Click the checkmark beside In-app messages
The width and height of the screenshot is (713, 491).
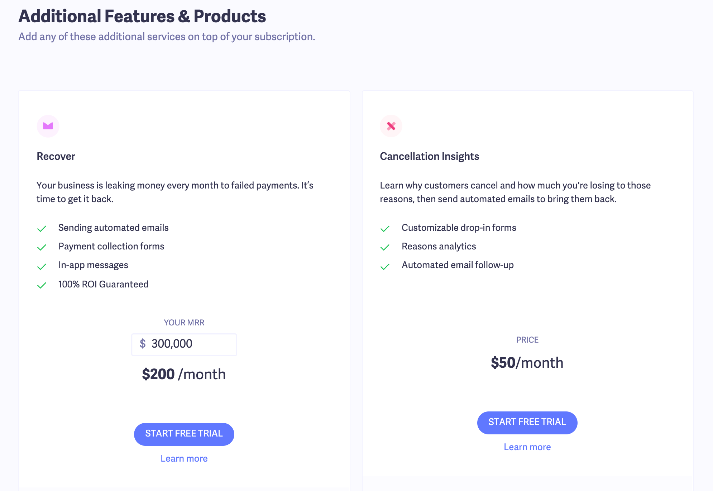[42, 266]
